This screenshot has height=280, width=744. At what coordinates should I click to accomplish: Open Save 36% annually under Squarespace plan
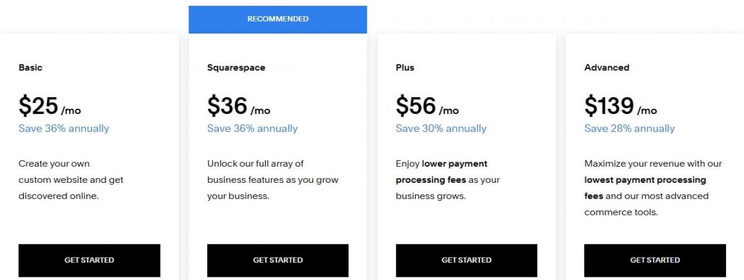(x=252, y=128)
